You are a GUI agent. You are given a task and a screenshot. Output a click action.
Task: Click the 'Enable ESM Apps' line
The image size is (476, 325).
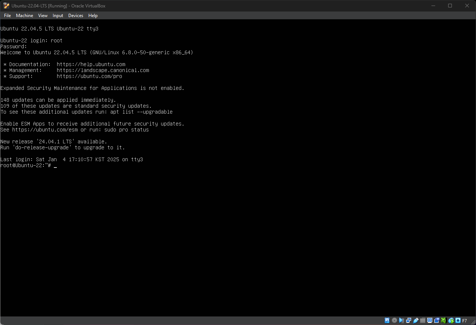click(x=92, y=124)
